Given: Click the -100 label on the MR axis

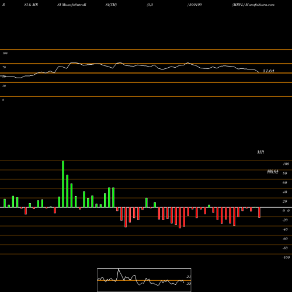Looking at the screenshot, I should [x=286, y=258].
